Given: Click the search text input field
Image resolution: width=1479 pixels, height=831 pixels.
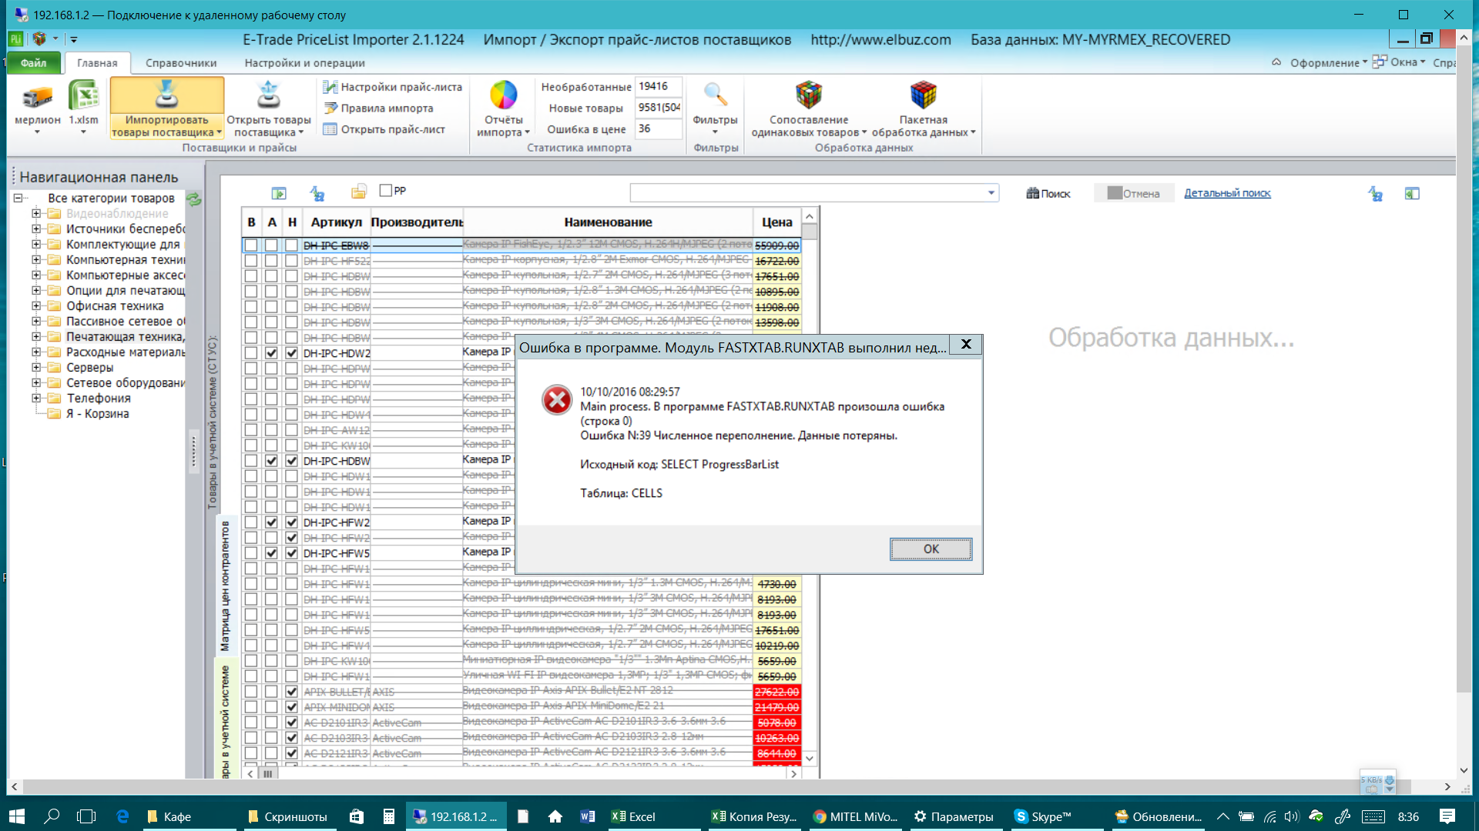Looking at the screenshot, I should coord(807,193).
